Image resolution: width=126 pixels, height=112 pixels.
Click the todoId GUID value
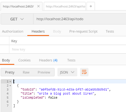(x=74, y=89)
